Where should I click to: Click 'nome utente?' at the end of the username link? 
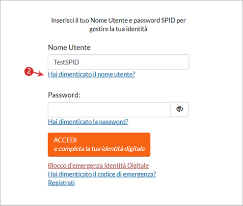click(116, 74)
